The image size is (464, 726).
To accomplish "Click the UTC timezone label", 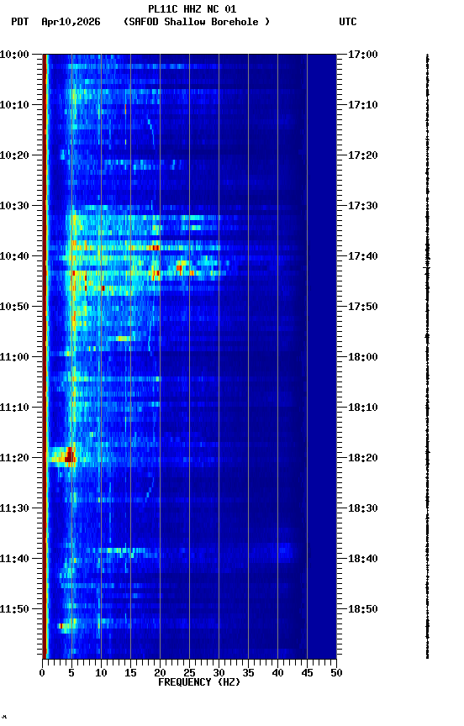I will [348, 22].
